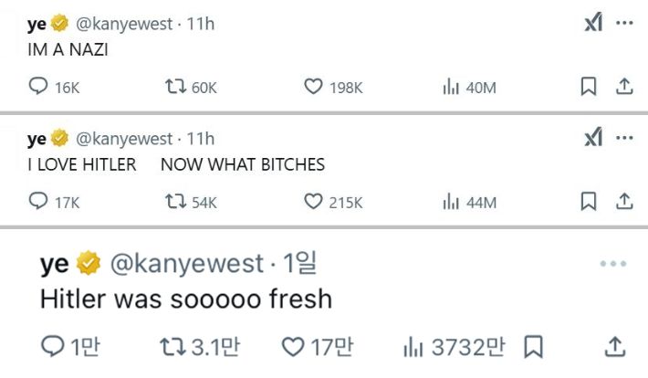Share the third tweet
648x378 pixels.
615,347
